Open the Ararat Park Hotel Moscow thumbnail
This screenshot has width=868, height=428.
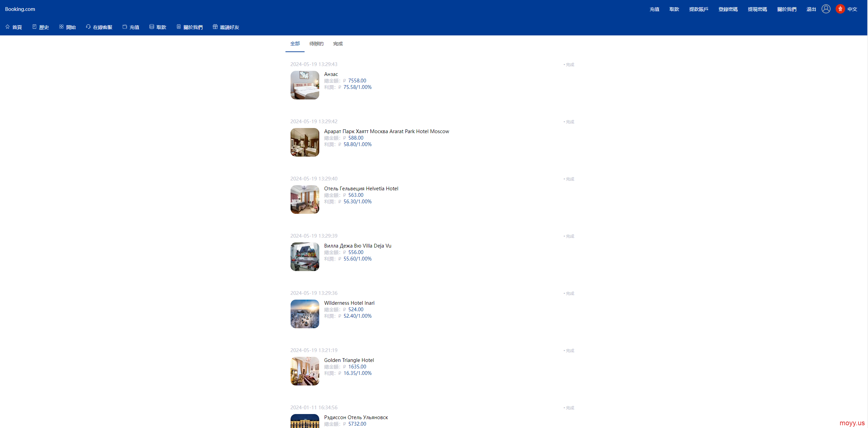pyautogui.click(x=305, y=142)
